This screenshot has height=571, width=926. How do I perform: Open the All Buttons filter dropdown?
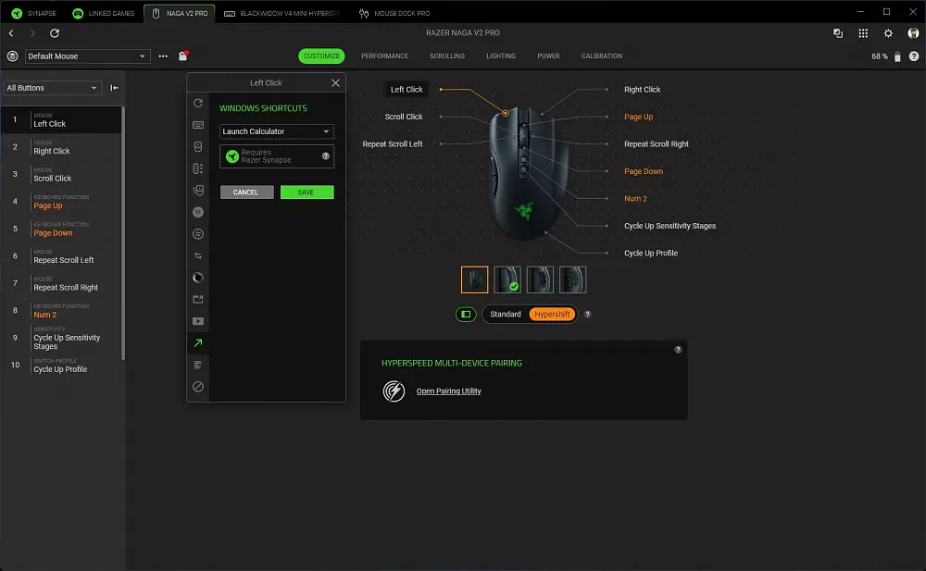52,88
